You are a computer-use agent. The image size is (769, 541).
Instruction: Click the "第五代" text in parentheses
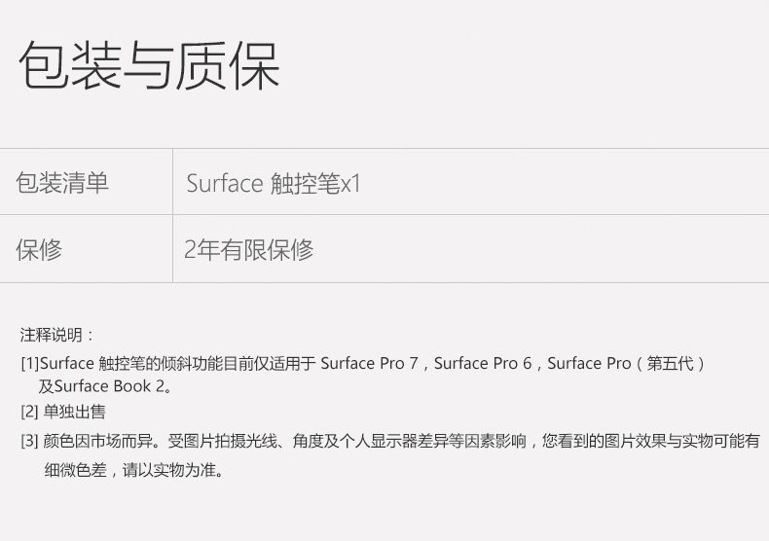670,363
